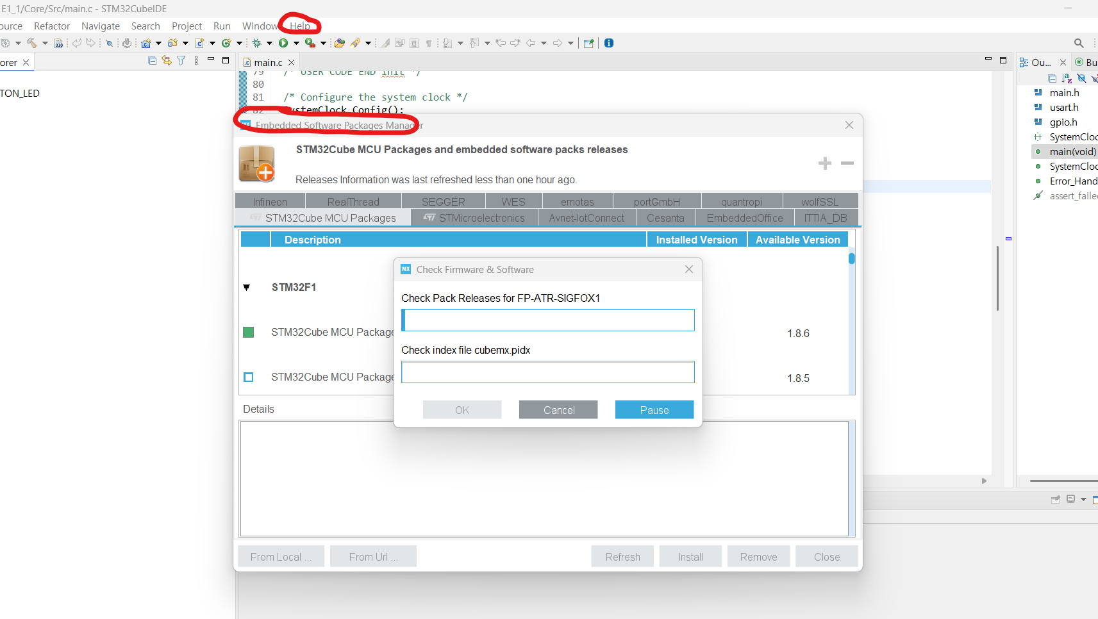Click the Build hammer icon in toolbar

tap(31, 43)
